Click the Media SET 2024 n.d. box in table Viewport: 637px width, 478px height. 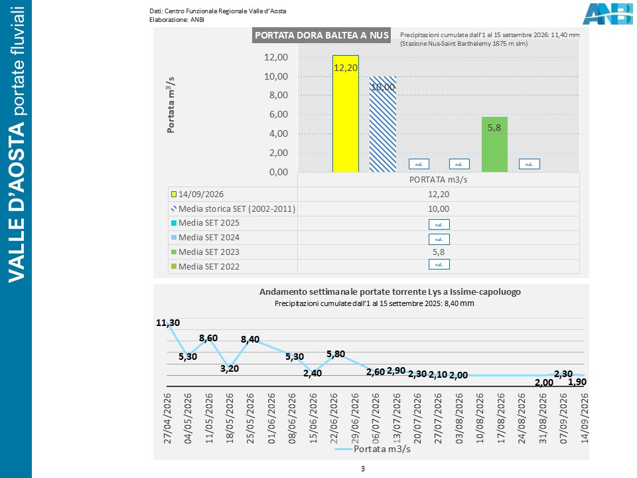coord(439,239)
